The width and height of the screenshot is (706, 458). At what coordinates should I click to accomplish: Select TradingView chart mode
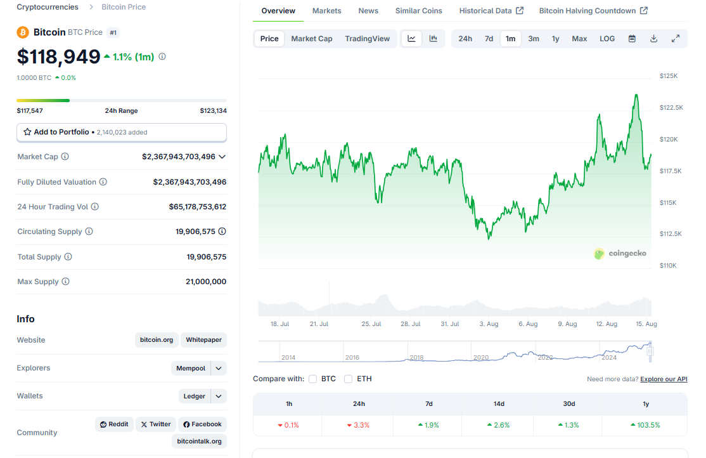click(x=368, y=39)
